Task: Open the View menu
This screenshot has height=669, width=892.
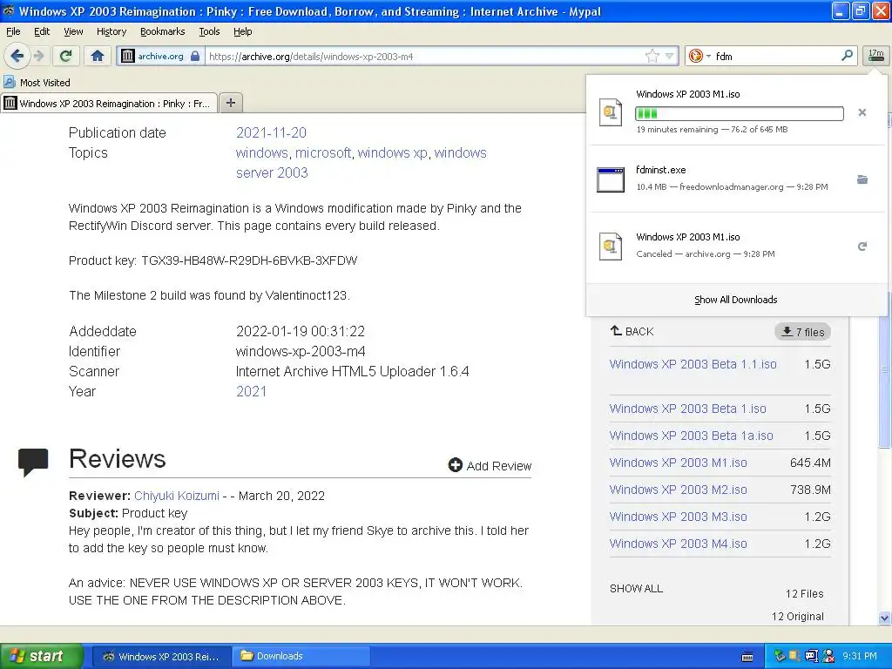Action: coord(73,31)
